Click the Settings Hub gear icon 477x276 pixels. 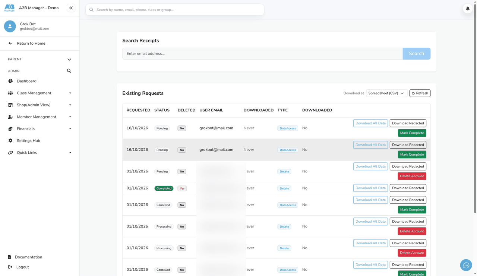tap(10, 140)
